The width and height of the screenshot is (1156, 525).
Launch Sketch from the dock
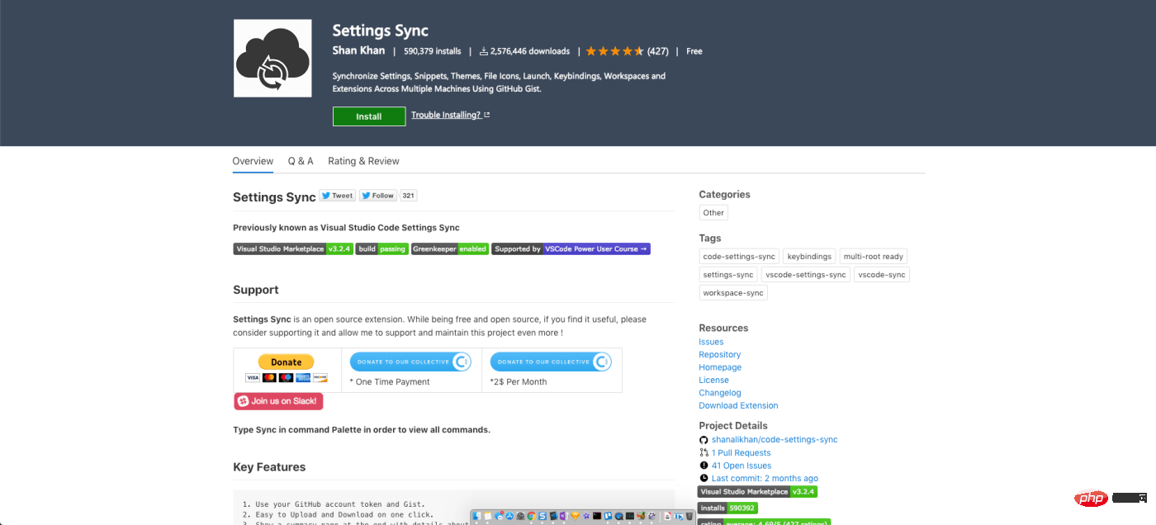[x=575, y=516]
